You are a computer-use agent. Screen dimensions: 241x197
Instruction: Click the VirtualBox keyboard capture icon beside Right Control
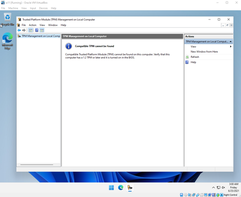click(221, 195)
